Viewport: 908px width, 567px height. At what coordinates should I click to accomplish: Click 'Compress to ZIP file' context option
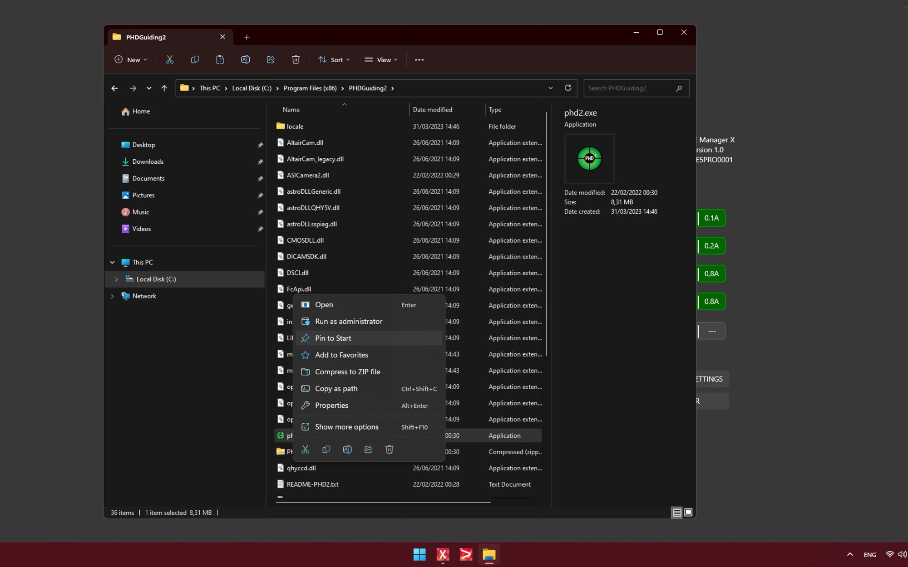(347, 371)
